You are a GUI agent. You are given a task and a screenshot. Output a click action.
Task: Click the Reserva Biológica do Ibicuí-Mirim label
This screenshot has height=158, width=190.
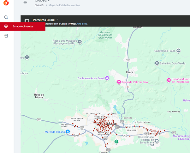[x=105, y=35]
